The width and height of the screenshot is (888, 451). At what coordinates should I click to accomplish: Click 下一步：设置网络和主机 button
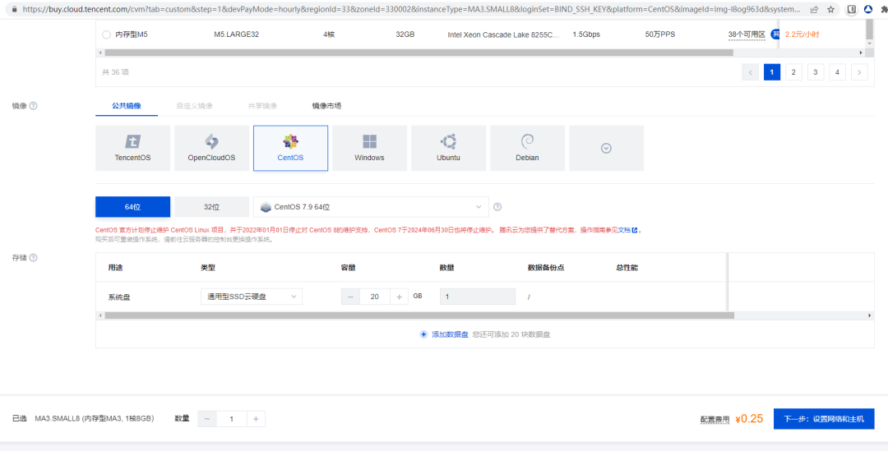[824, 419]
